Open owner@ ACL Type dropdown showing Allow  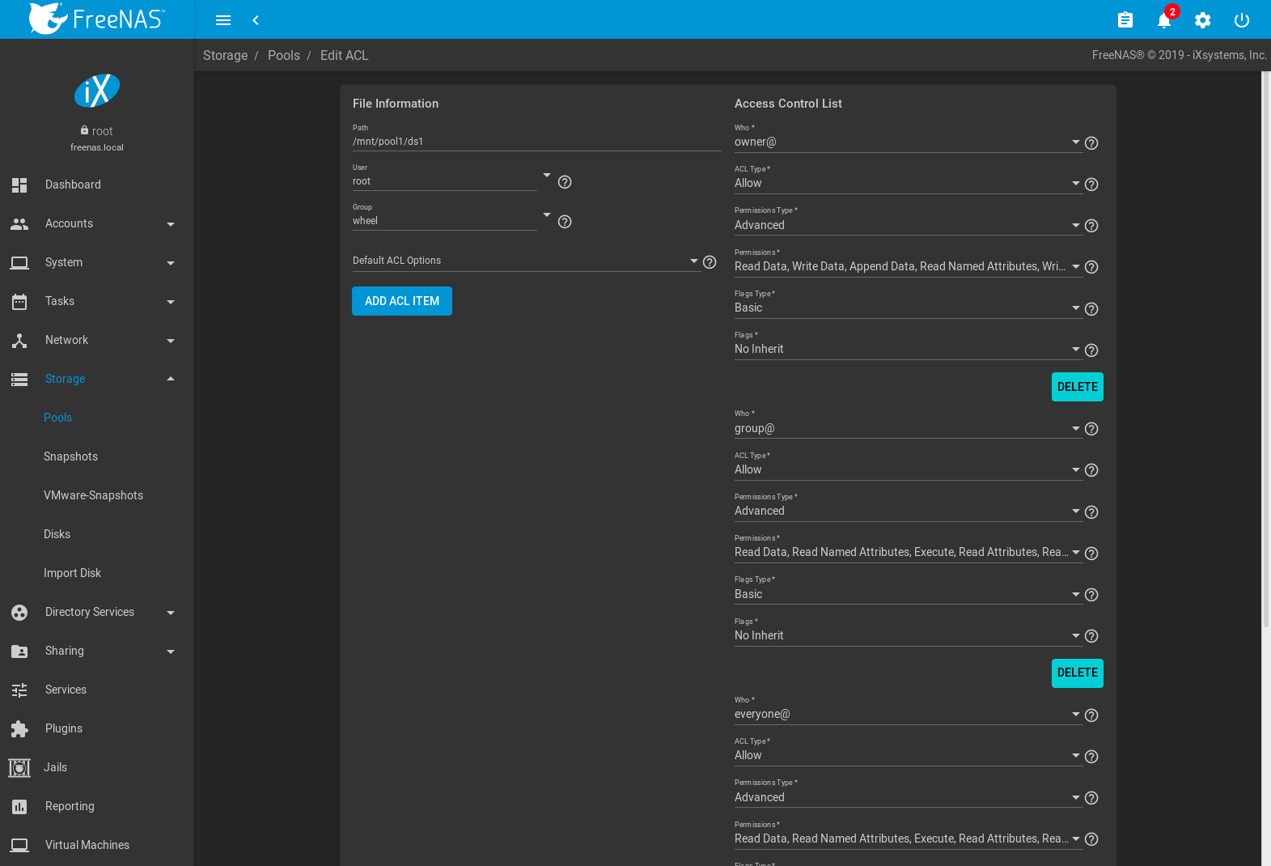click(x=908, y=183)
